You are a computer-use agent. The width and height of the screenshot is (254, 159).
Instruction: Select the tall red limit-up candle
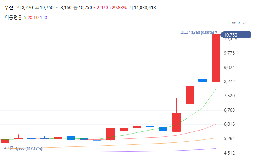(x=216, y=58)
